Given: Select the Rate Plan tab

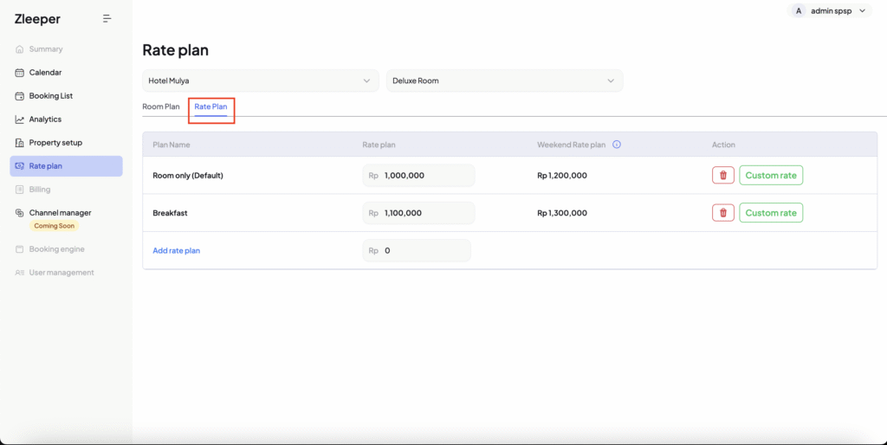Looking at the screenshot, I should point(211,106).
